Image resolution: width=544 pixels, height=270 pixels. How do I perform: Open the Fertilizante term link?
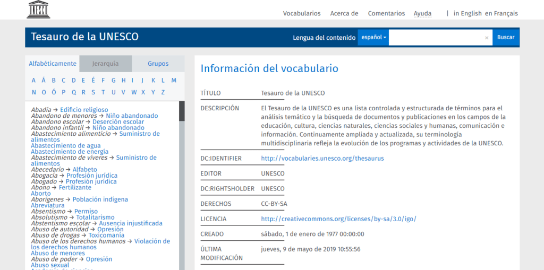pyautogui.click(x=75, y=187)
